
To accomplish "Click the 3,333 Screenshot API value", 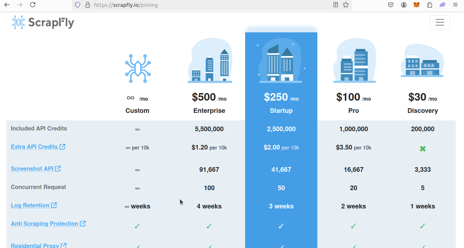I will point(423,170).
